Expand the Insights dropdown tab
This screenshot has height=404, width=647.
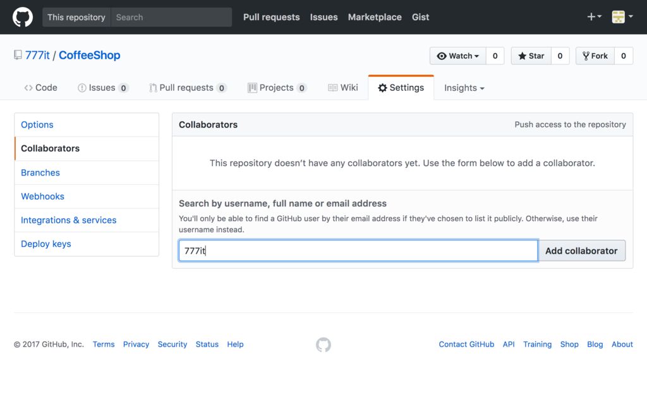464,88
